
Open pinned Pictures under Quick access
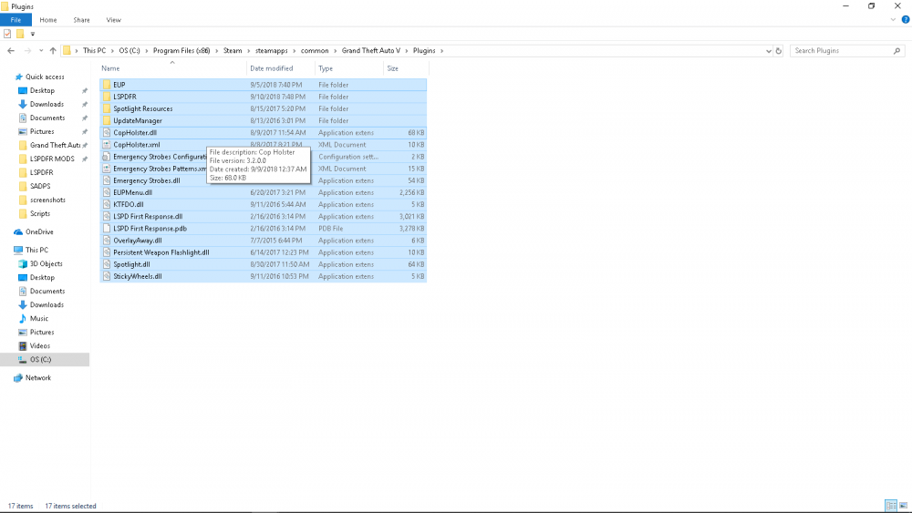pyautogui.click(x=42, y=131)
